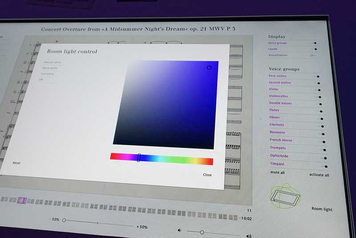Toggle the Clarinets voice switch
The image size is (356, 238).
tap(321, 127)
